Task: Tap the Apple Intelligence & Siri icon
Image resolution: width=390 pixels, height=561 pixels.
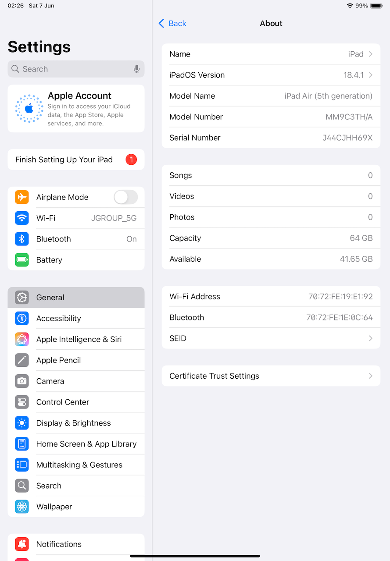Action: coord(22,339)
